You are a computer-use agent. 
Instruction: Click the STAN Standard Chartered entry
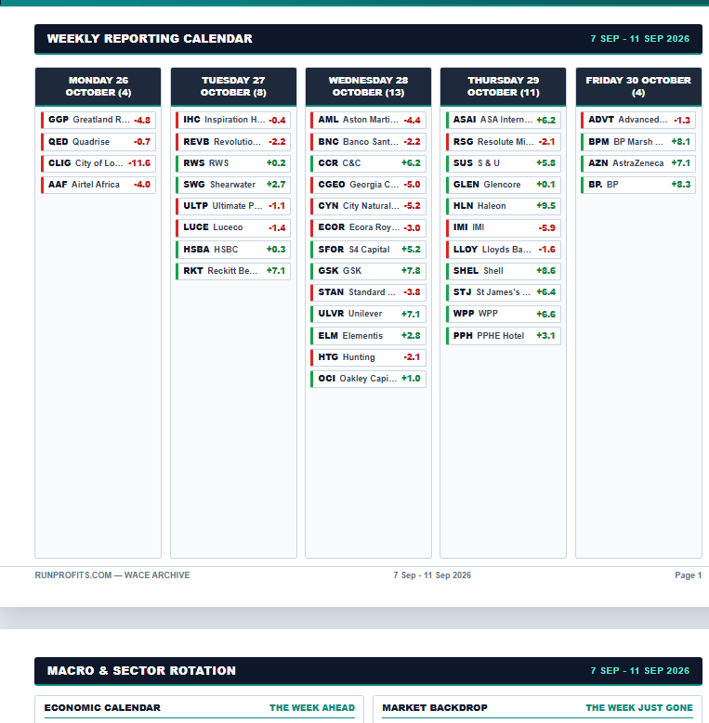tap(368, 292)
